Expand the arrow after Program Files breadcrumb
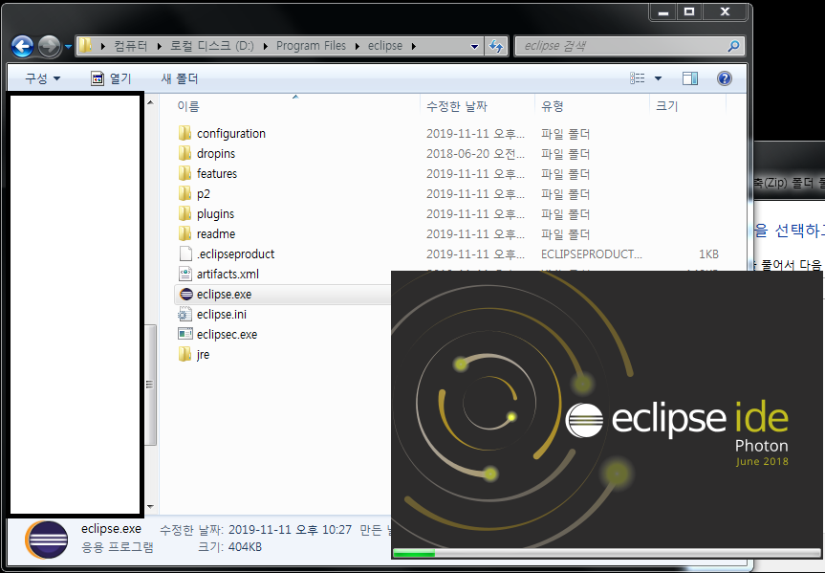The height and width of the screenshot is (573, 825). tap(358, 46)
